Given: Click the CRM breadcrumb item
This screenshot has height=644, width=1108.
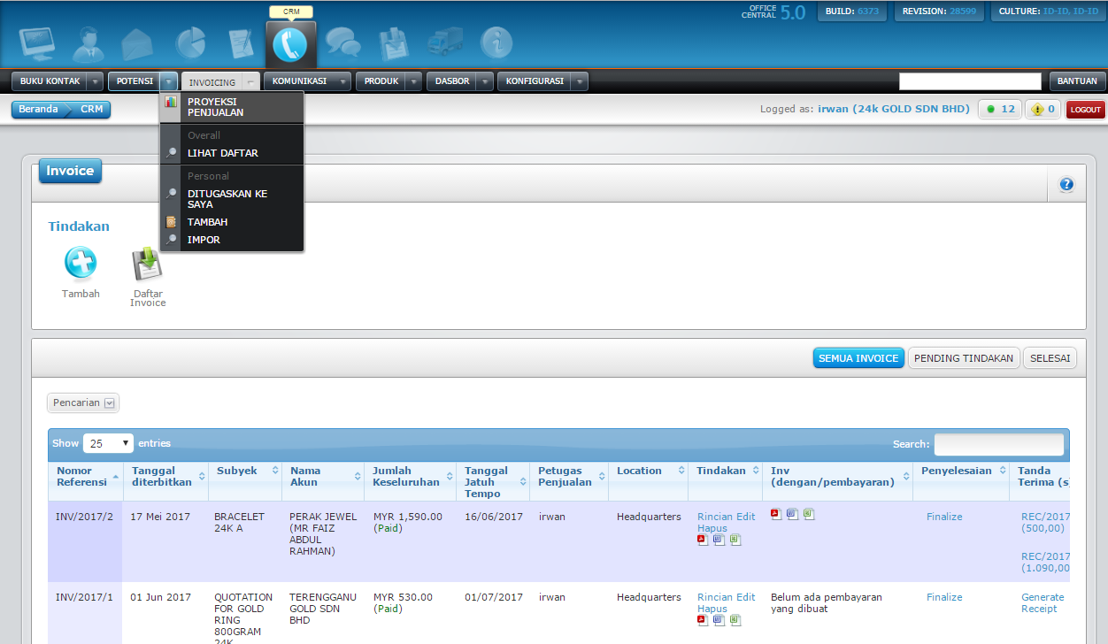Looking at the screenshot, I should pos(91,110).
